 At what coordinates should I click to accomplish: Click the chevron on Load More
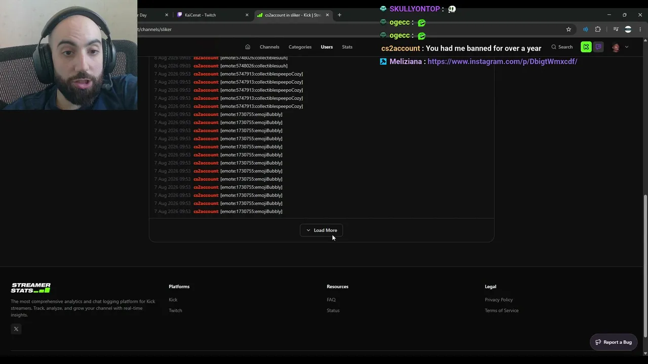[308, 231]
